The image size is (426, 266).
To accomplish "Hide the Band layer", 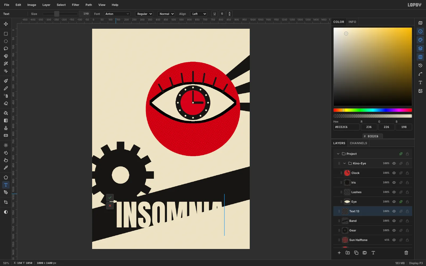I will pos(394,221).
